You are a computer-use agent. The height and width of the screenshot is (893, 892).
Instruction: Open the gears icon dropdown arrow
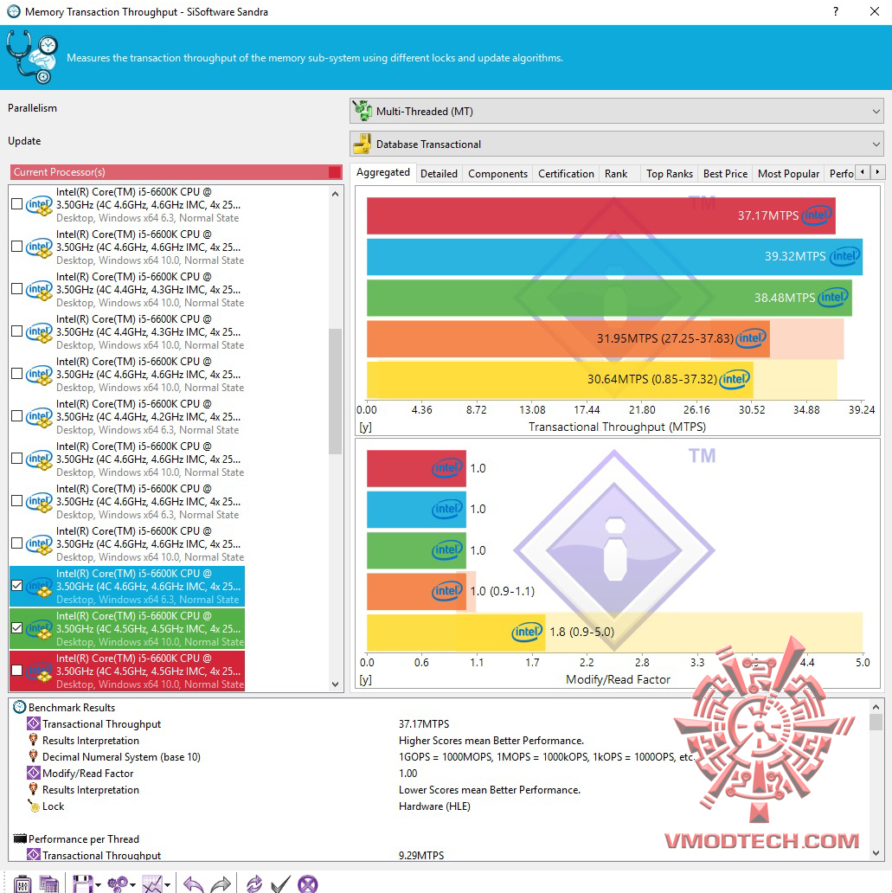pos(132,885)
